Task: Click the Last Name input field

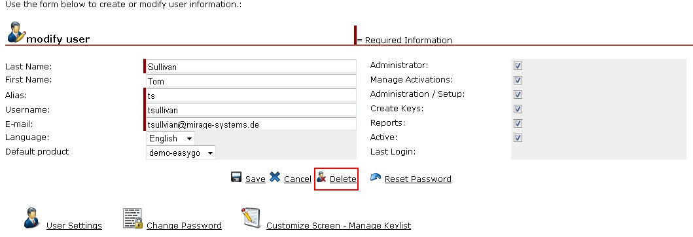Action: 251,66
